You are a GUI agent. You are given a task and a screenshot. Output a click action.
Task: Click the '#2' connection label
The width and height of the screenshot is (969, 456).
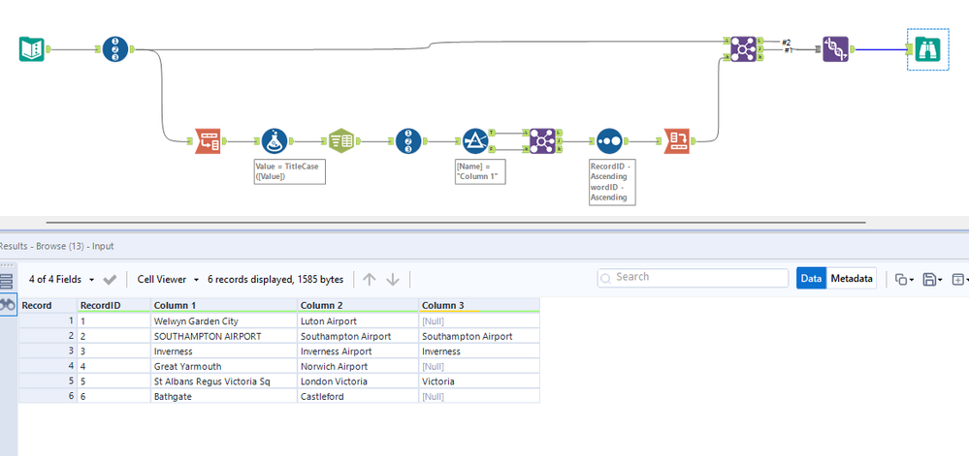coord(786,42)
